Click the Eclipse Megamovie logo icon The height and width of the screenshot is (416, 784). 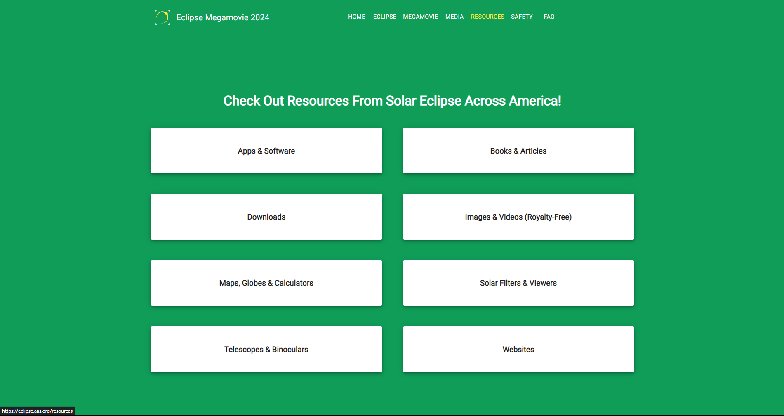coord(162,17)
